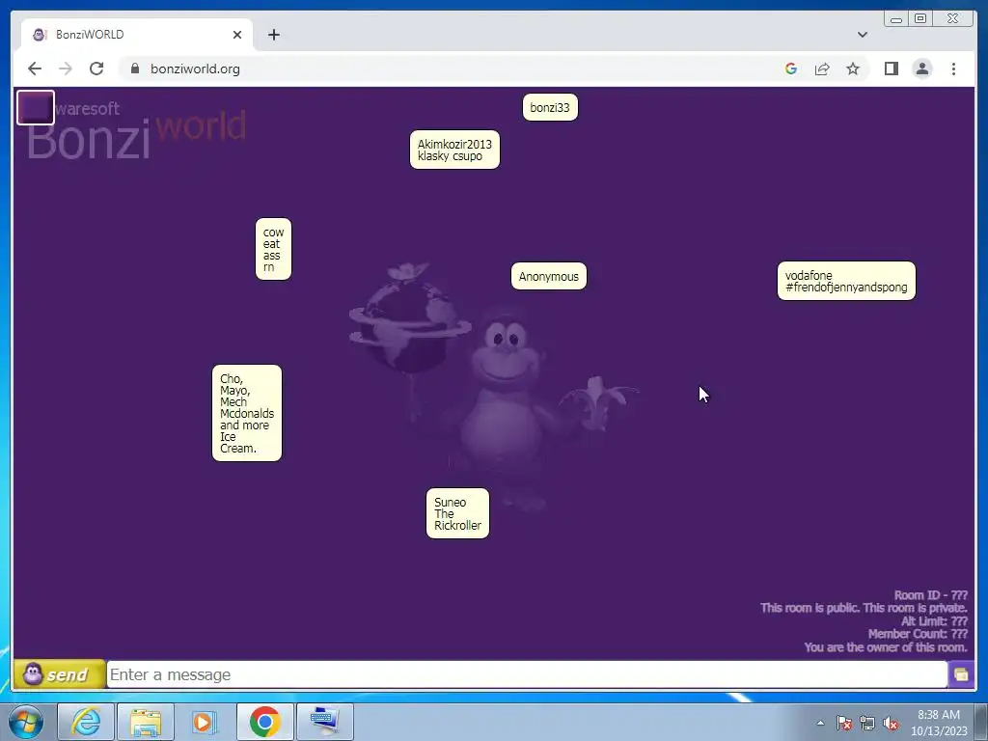Screen dimensions: 988x741
Task: Go back to the previous page
Action: [x=35, y=69]
